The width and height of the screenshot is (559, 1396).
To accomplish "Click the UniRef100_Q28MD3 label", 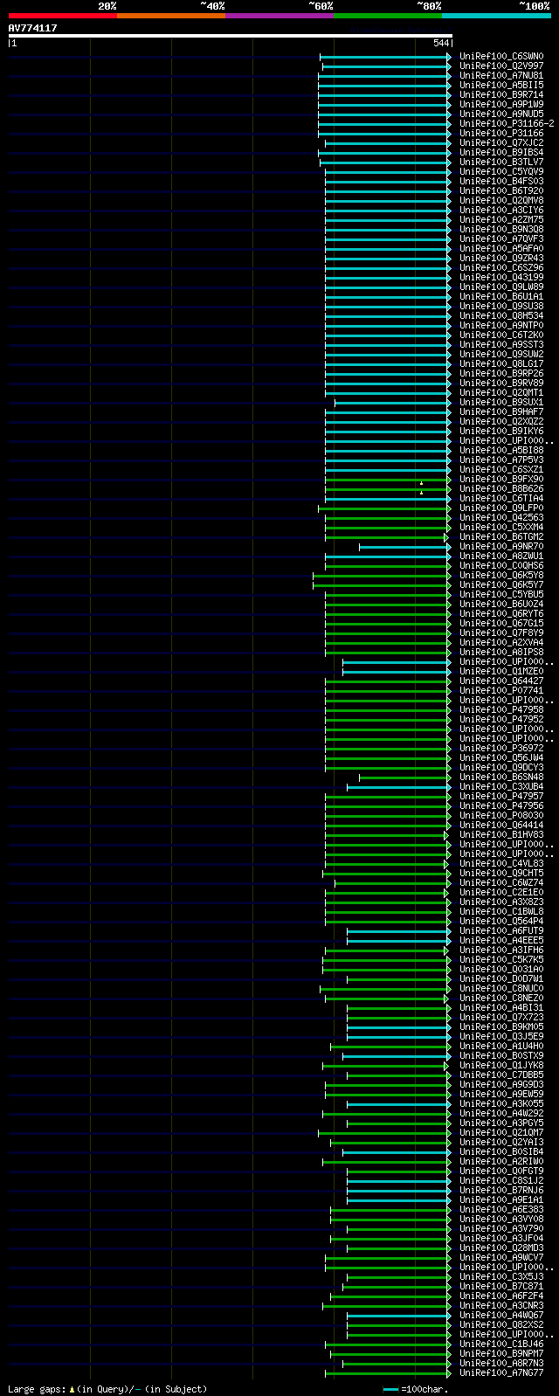I will [x=501, y=1248].
